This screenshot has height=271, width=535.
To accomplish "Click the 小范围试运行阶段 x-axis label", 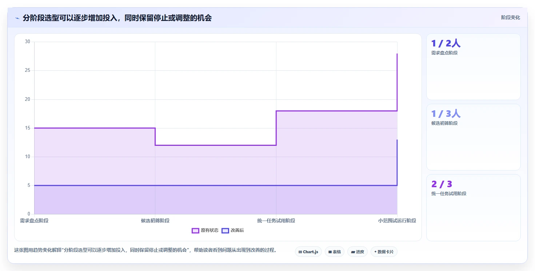I will (x=397, y=221).
